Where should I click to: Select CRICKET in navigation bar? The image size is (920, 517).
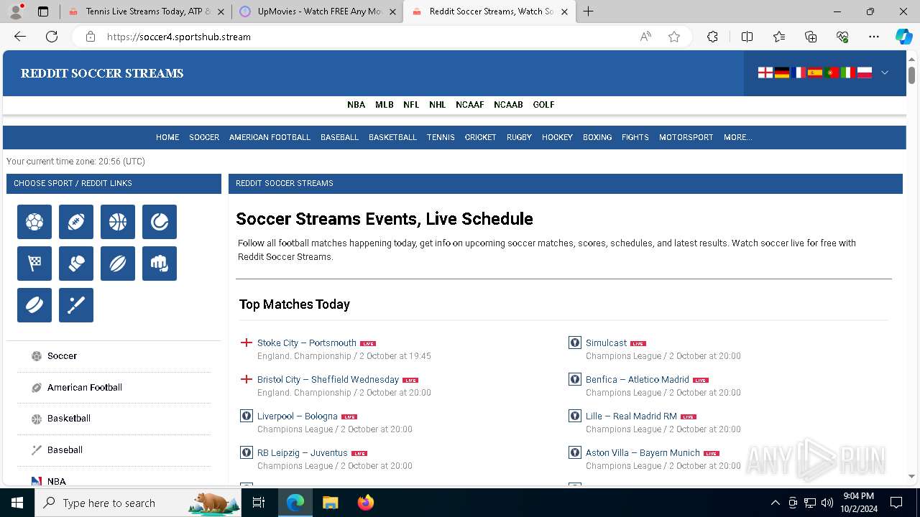(x=480, y=137)
